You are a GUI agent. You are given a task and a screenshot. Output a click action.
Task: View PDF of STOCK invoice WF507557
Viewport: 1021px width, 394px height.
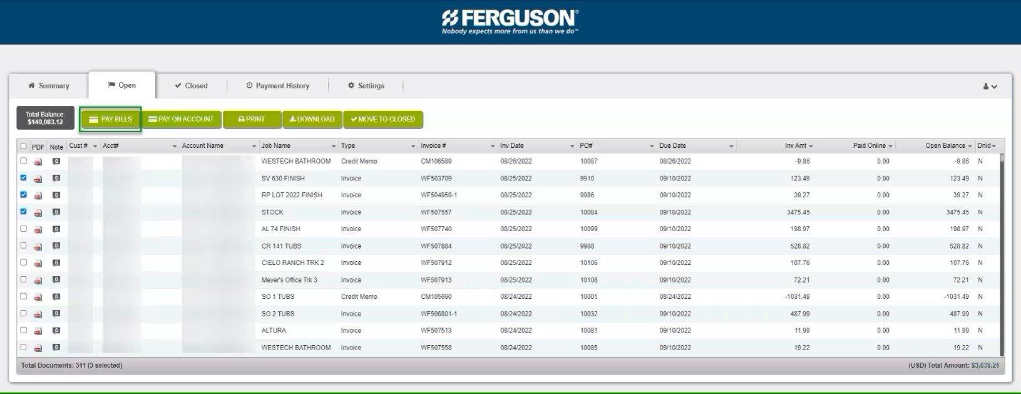(38, 213)
